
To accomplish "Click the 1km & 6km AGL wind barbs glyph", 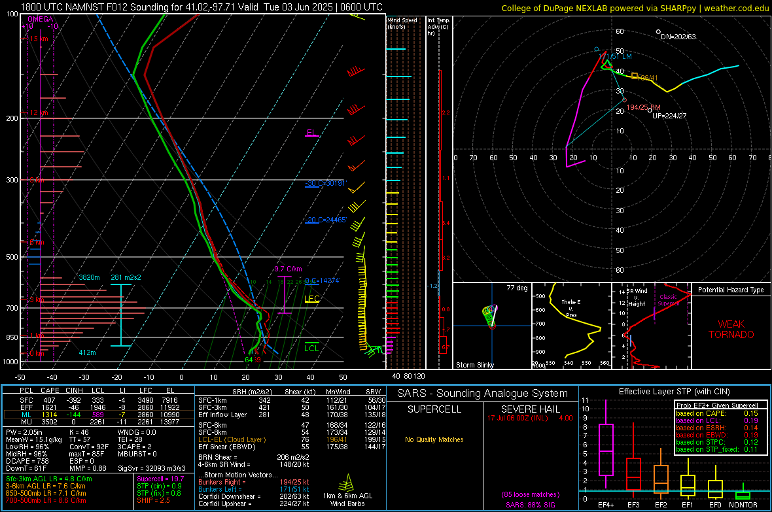I will [x=347, y=482].
